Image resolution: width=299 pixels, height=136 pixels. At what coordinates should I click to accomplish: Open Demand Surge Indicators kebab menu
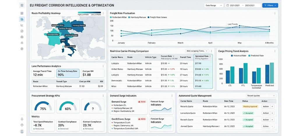tap(172, 96)
